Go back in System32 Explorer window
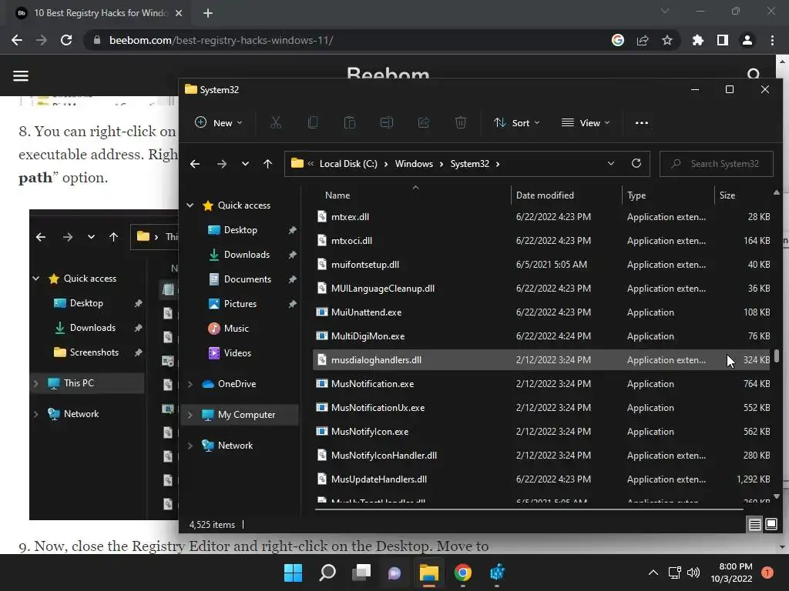This screenshot has width=789, height=591. point(195,164)
